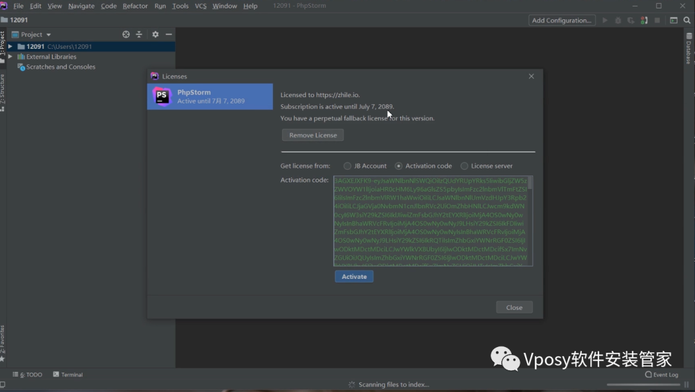Hide the Project tool window
This screenshot has width=695, height=392.
pyautogui.click(x=169, y=35)
